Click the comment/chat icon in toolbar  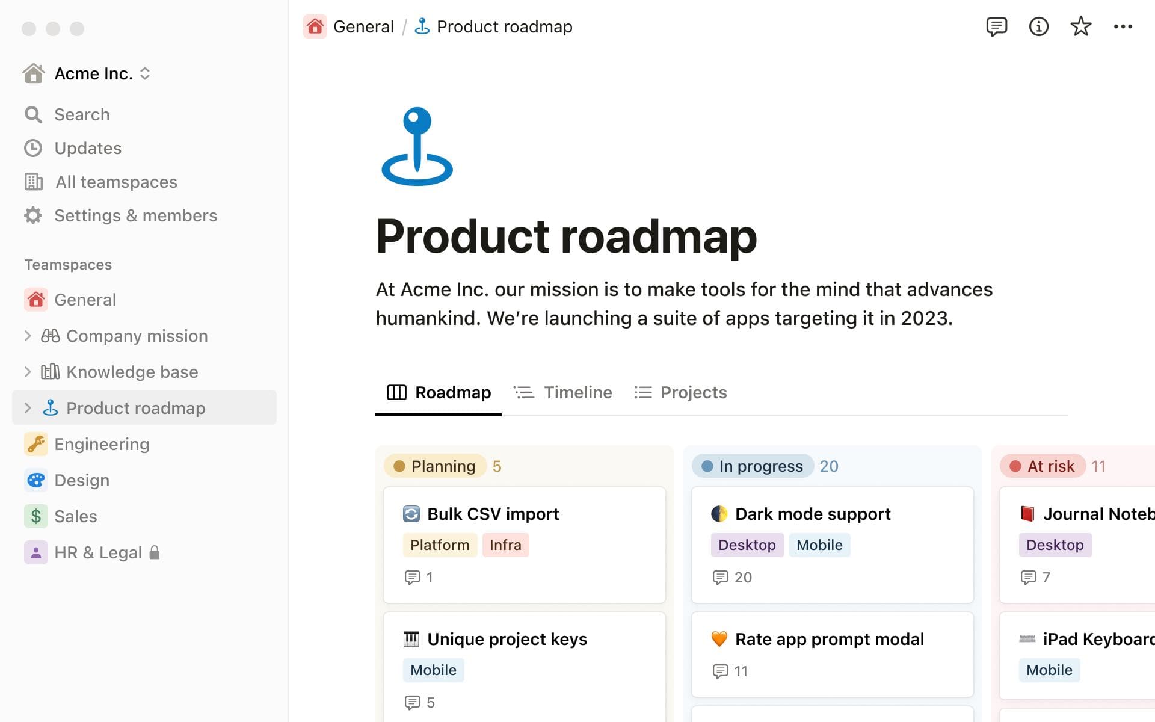tap(996, 26)
